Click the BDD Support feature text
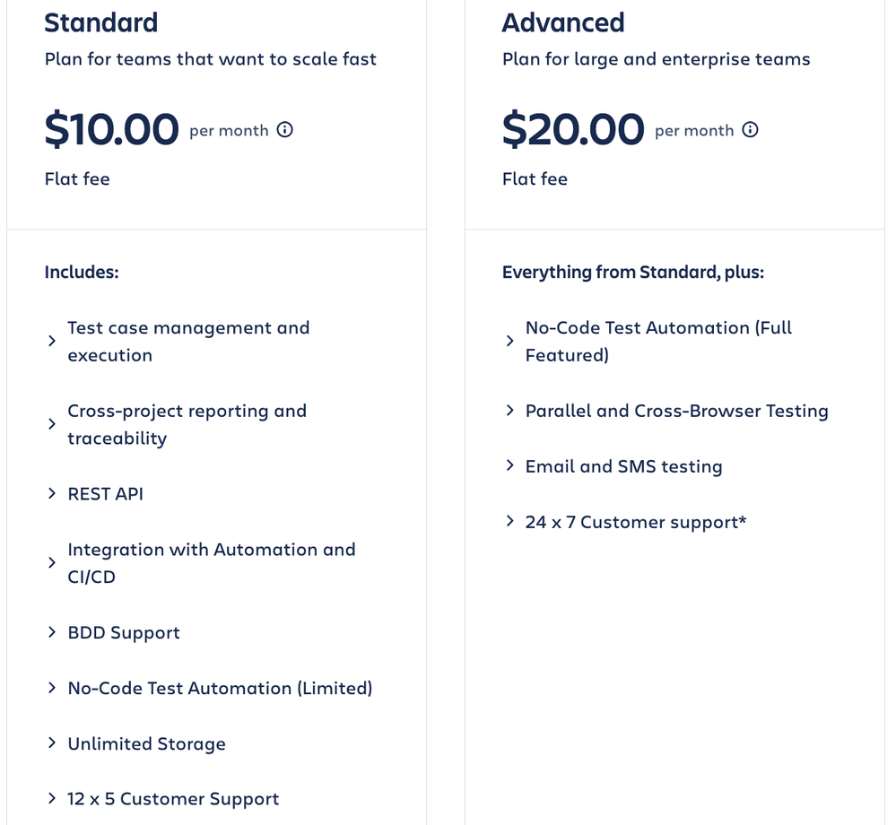Viewport: 896px width, 825px height. click(124, 633)
